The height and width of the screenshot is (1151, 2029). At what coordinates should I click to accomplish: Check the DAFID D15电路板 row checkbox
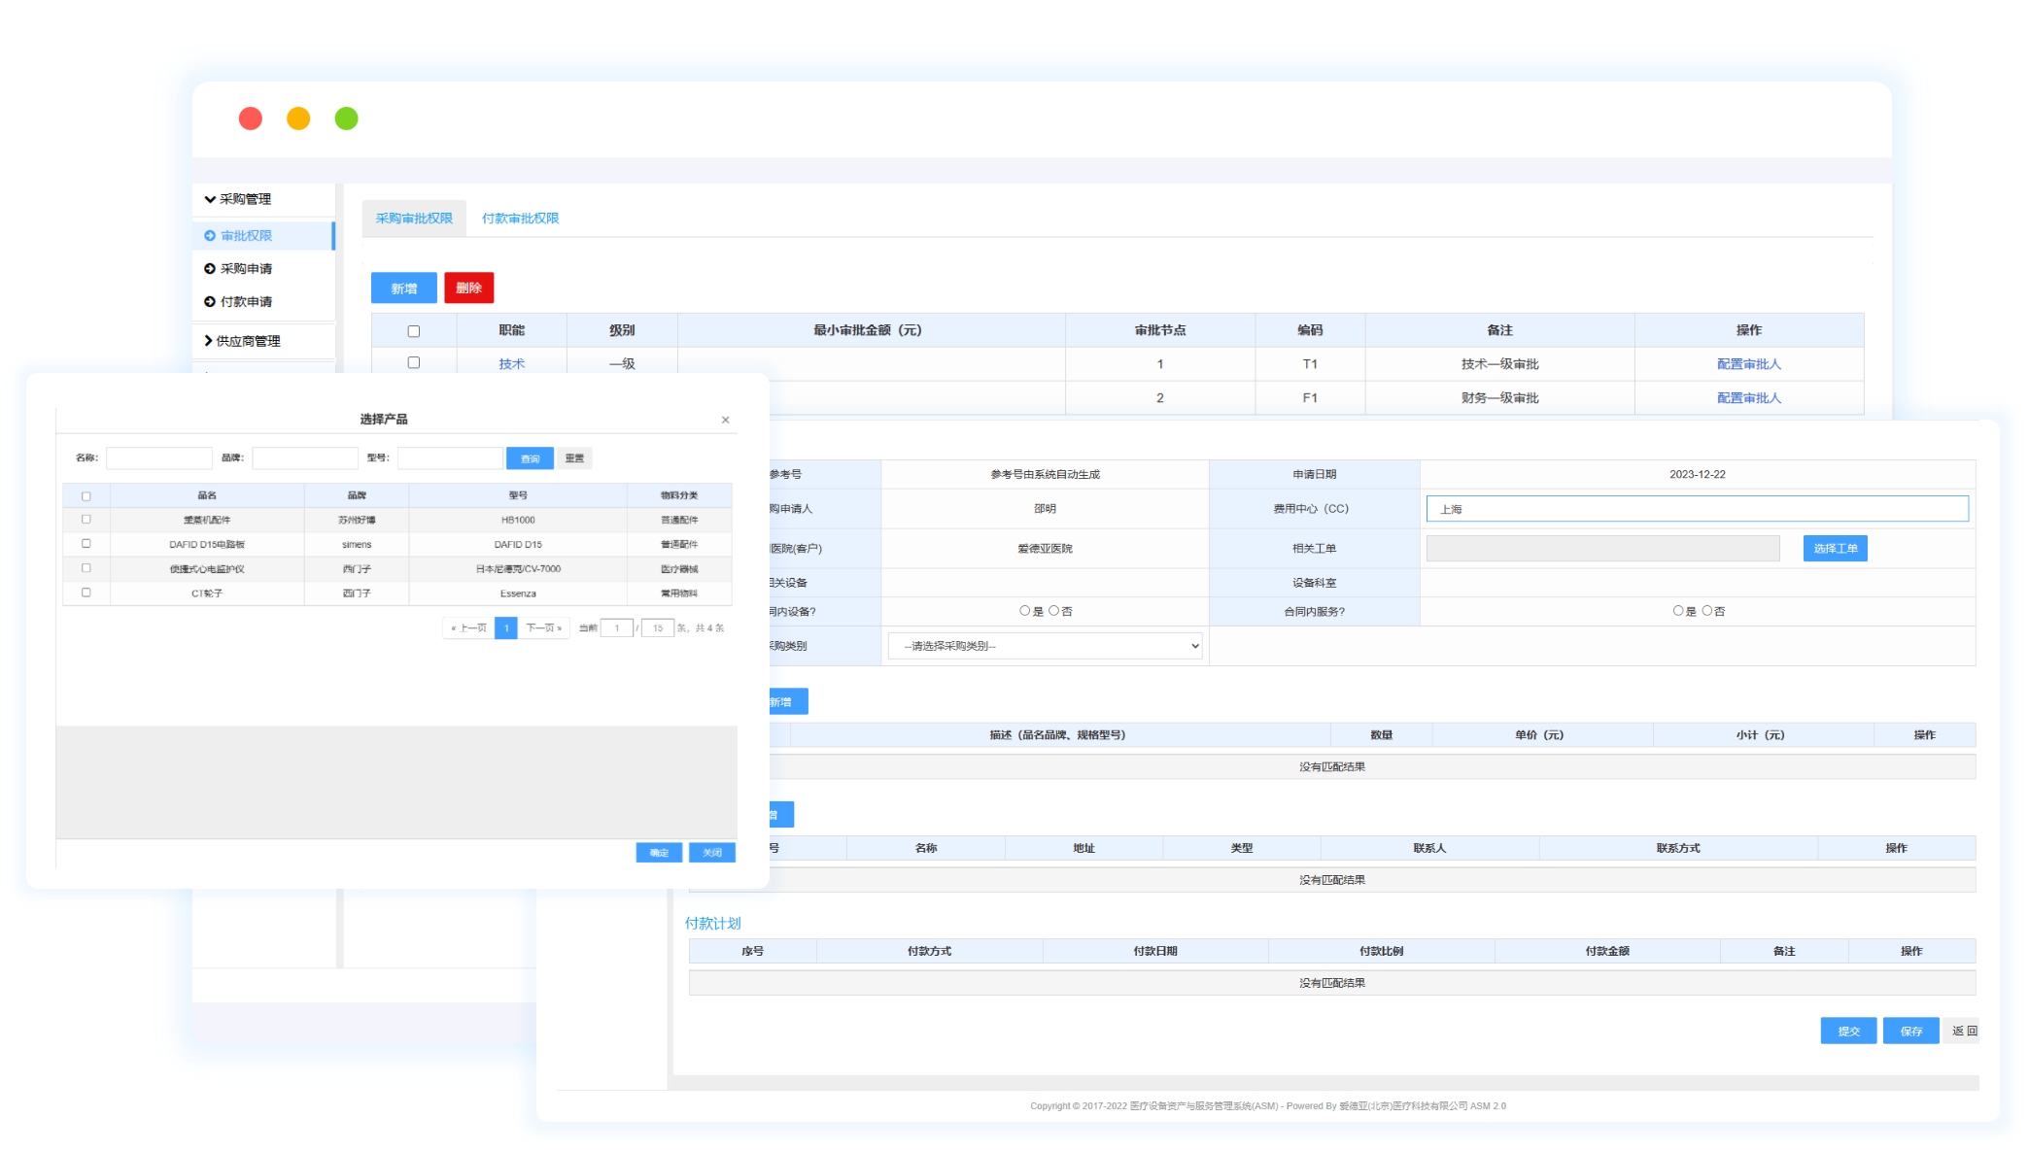[x=86, y=544]
